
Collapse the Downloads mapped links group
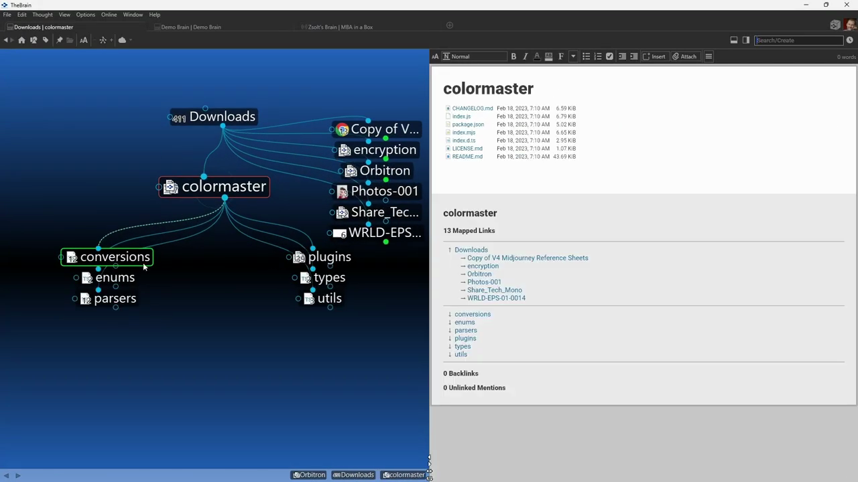[450, 250]
